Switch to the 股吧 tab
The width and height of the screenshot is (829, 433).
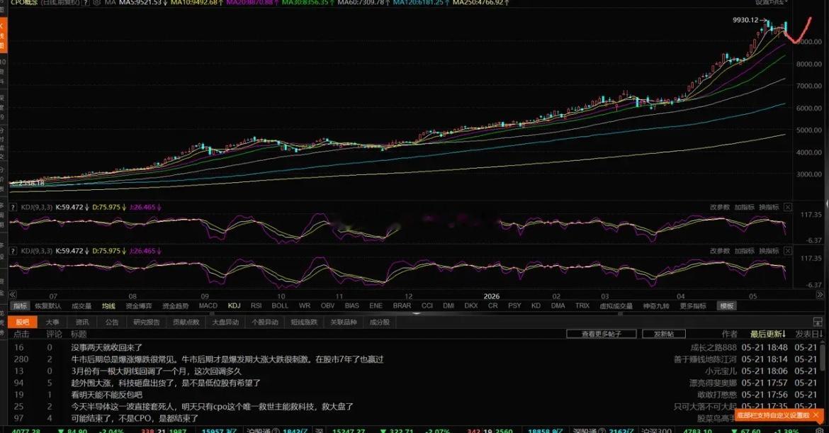click(x=23, y=322)
